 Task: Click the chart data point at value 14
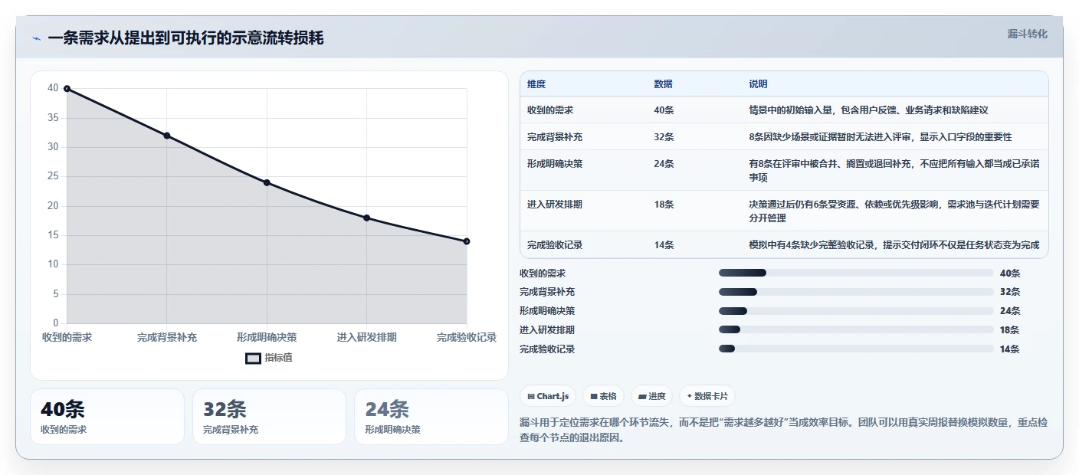click(467, 241)
